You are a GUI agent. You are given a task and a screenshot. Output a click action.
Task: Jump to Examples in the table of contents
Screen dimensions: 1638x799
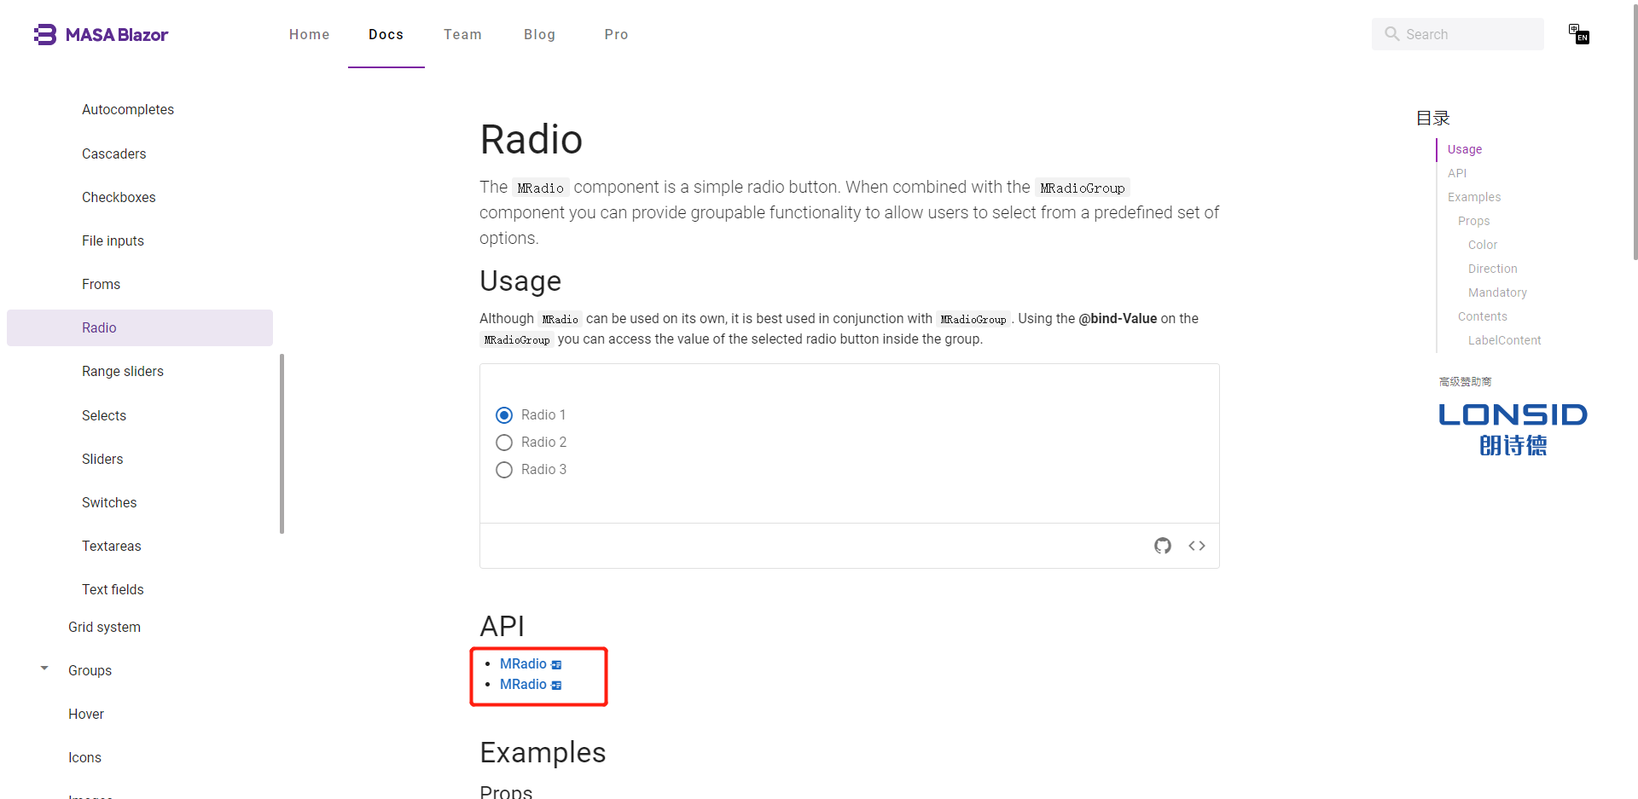tap(1474, 197)
